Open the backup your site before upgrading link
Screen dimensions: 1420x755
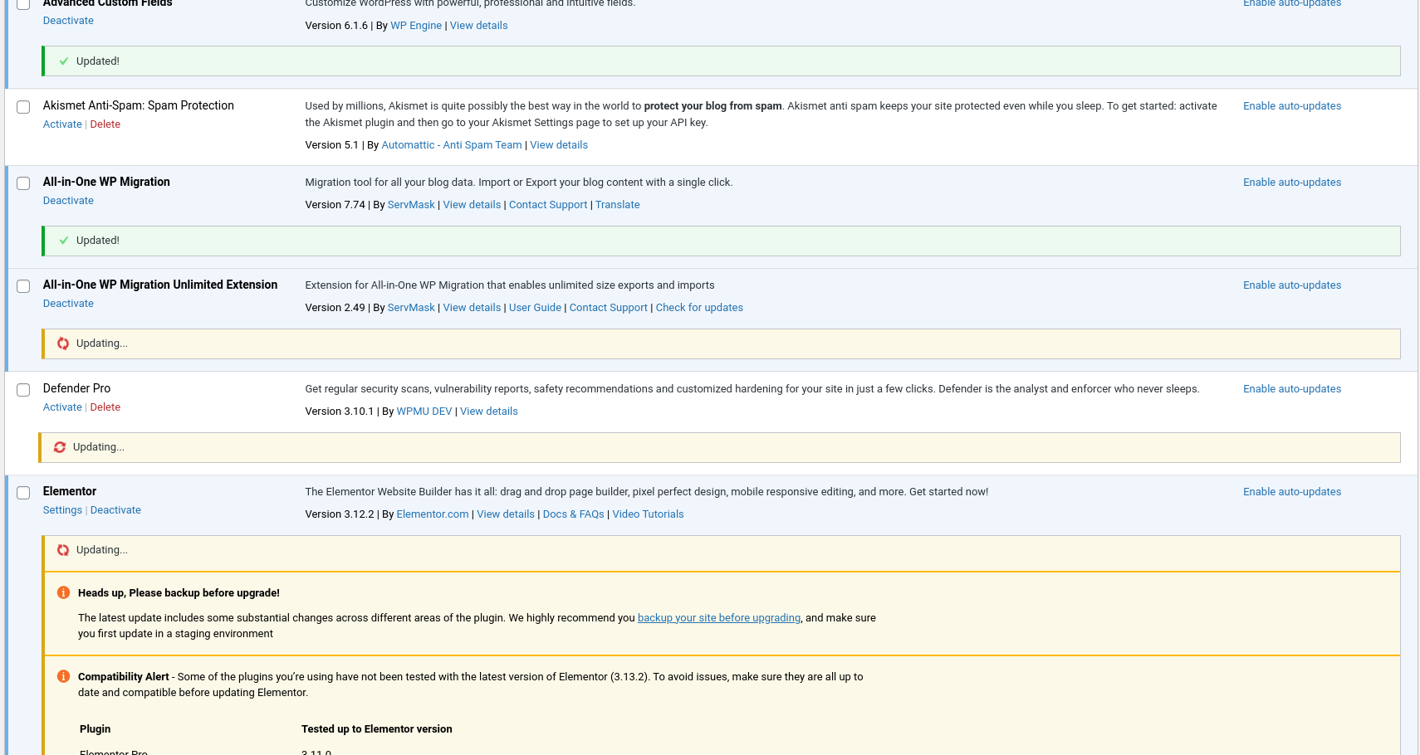[x=718, y=618]
